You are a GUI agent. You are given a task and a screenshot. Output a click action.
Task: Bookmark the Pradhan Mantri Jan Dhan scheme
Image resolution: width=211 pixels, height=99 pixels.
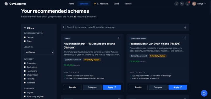pos(185,38)
